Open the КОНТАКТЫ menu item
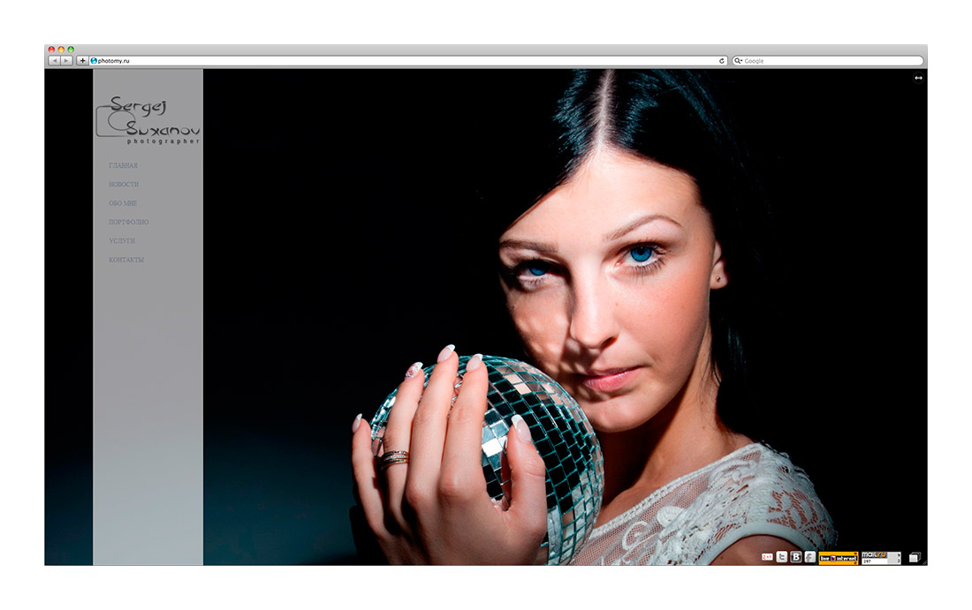The height and width of the screenshot is (610, 972). pos(126,260)
